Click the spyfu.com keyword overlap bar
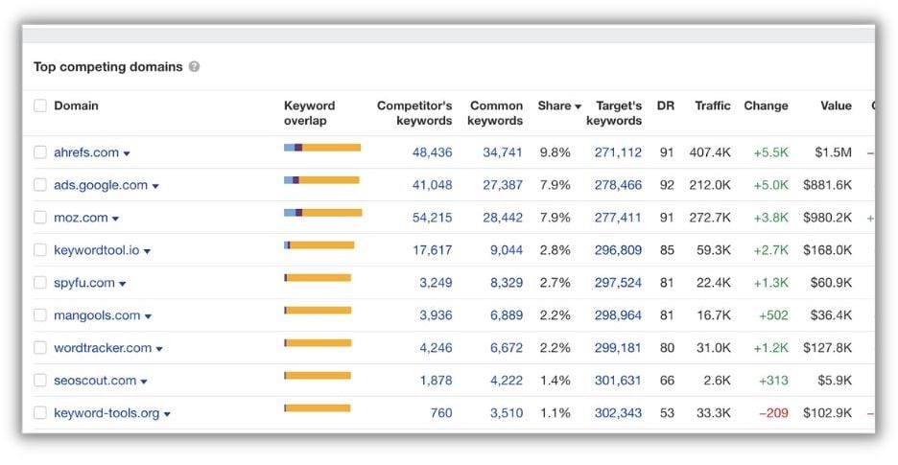Image resolution: width=898 pixels, height=465 pixels. pyautogui.click(x=318, y=278)
